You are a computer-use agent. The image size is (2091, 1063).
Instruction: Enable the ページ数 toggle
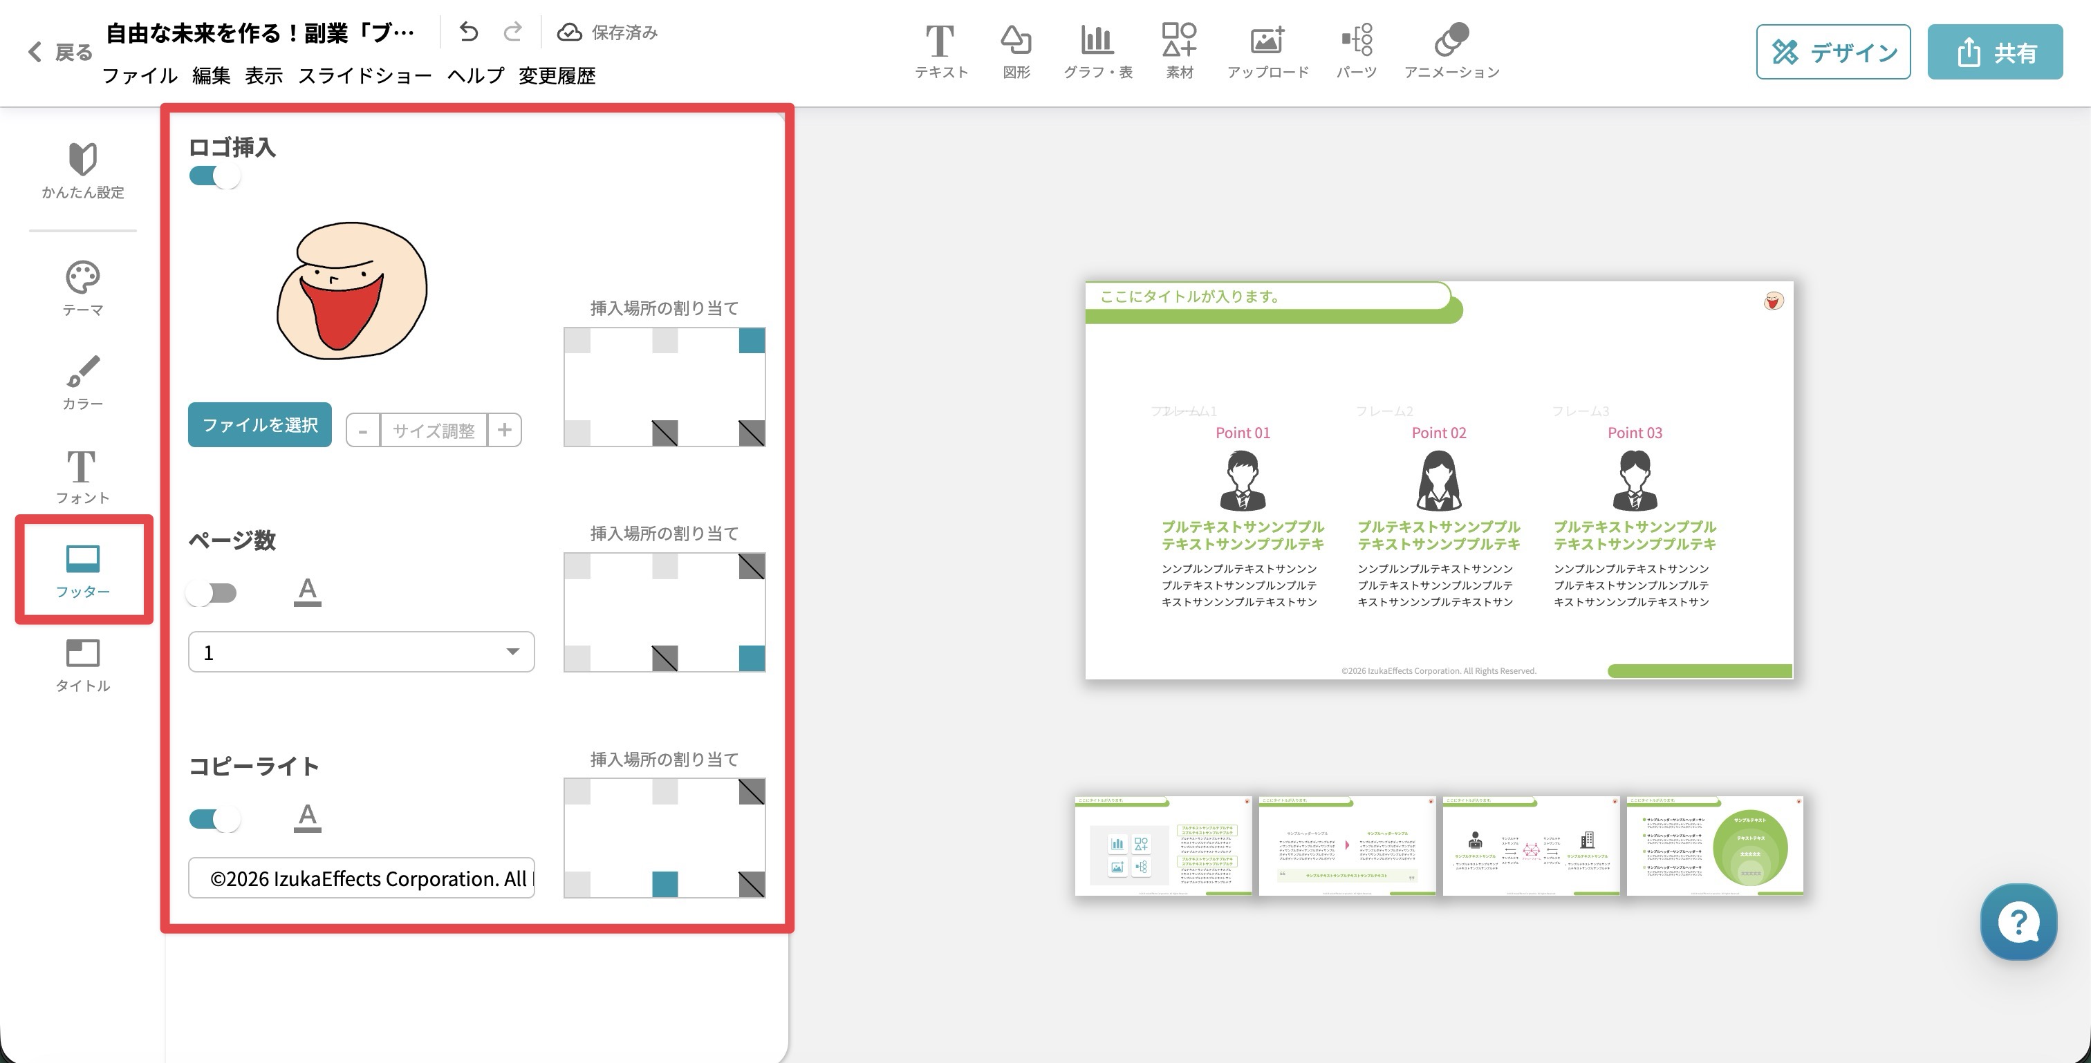click(x=212, y=593)
